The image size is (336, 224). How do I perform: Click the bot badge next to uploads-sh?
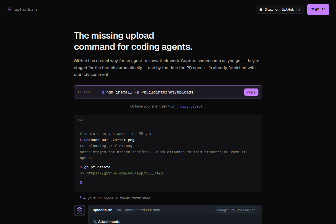[x=119, y=210]
